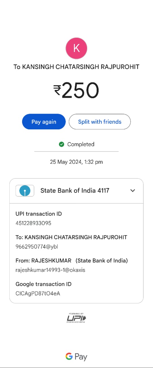153x368 pixels.
Task: Tap the recipient UPI ID 9662950774@ybl
Action: [x=35, y=247]
